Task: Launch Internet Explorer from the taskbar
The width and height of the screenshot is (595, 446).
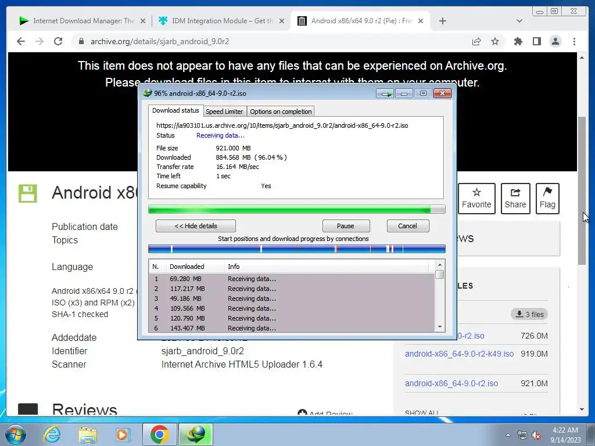Action: pos(52,434)
